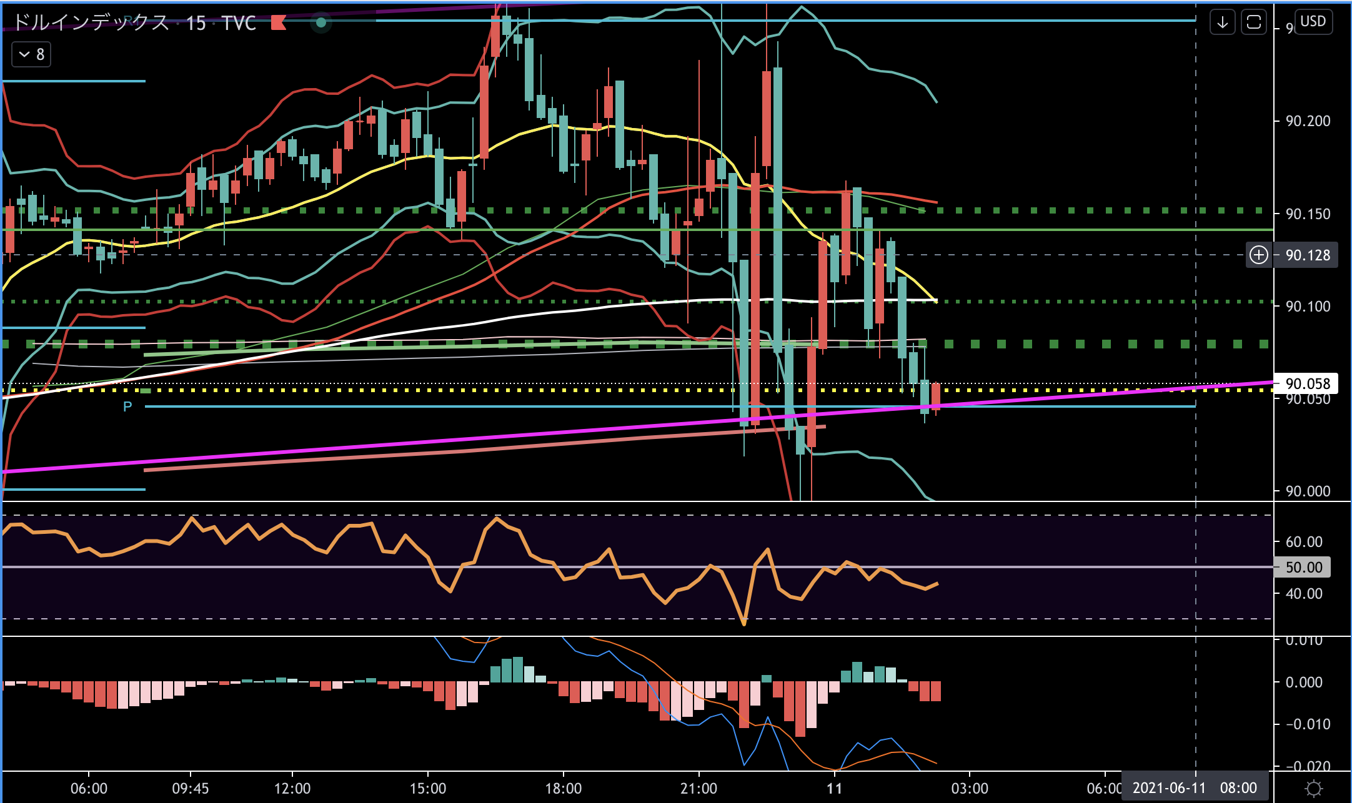Click the down arrow pane button
Image resolution: width=1352 pixels, height=803 pixels.
[1222, 22]
